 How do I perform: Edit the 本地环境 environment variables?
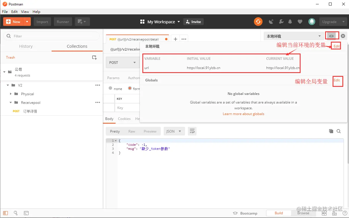pos(337,46)
